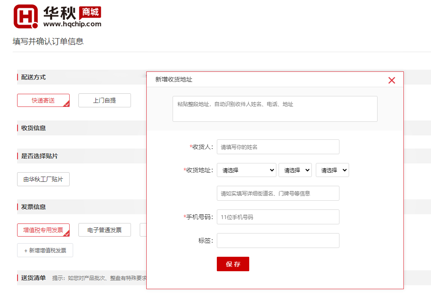The height and width of the screenshot is (294, 431).
Task: Focus the 手机号码 phone field
Action: pos(278,217)
